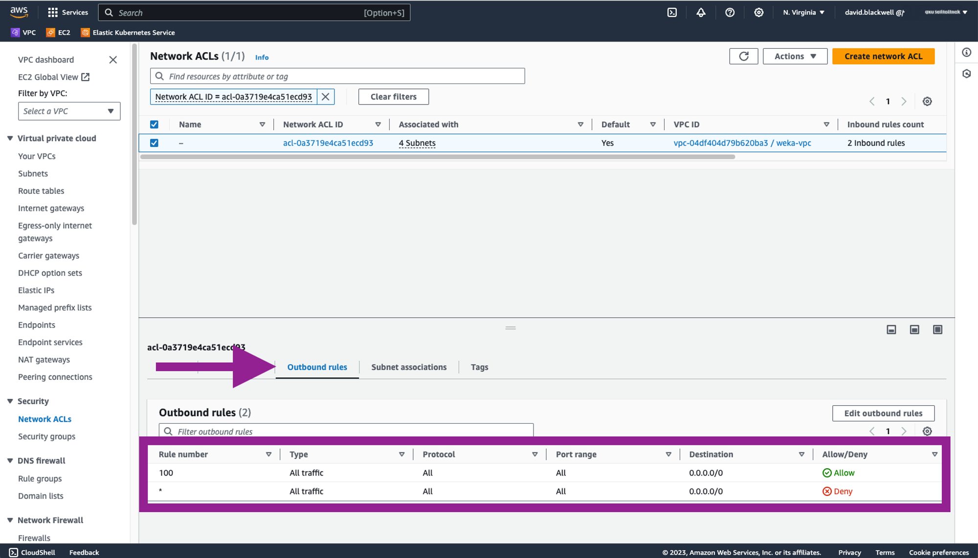Open the Select a VPC dropdown
This screenshot has height=558, width=978.
[x=69, y=111]
